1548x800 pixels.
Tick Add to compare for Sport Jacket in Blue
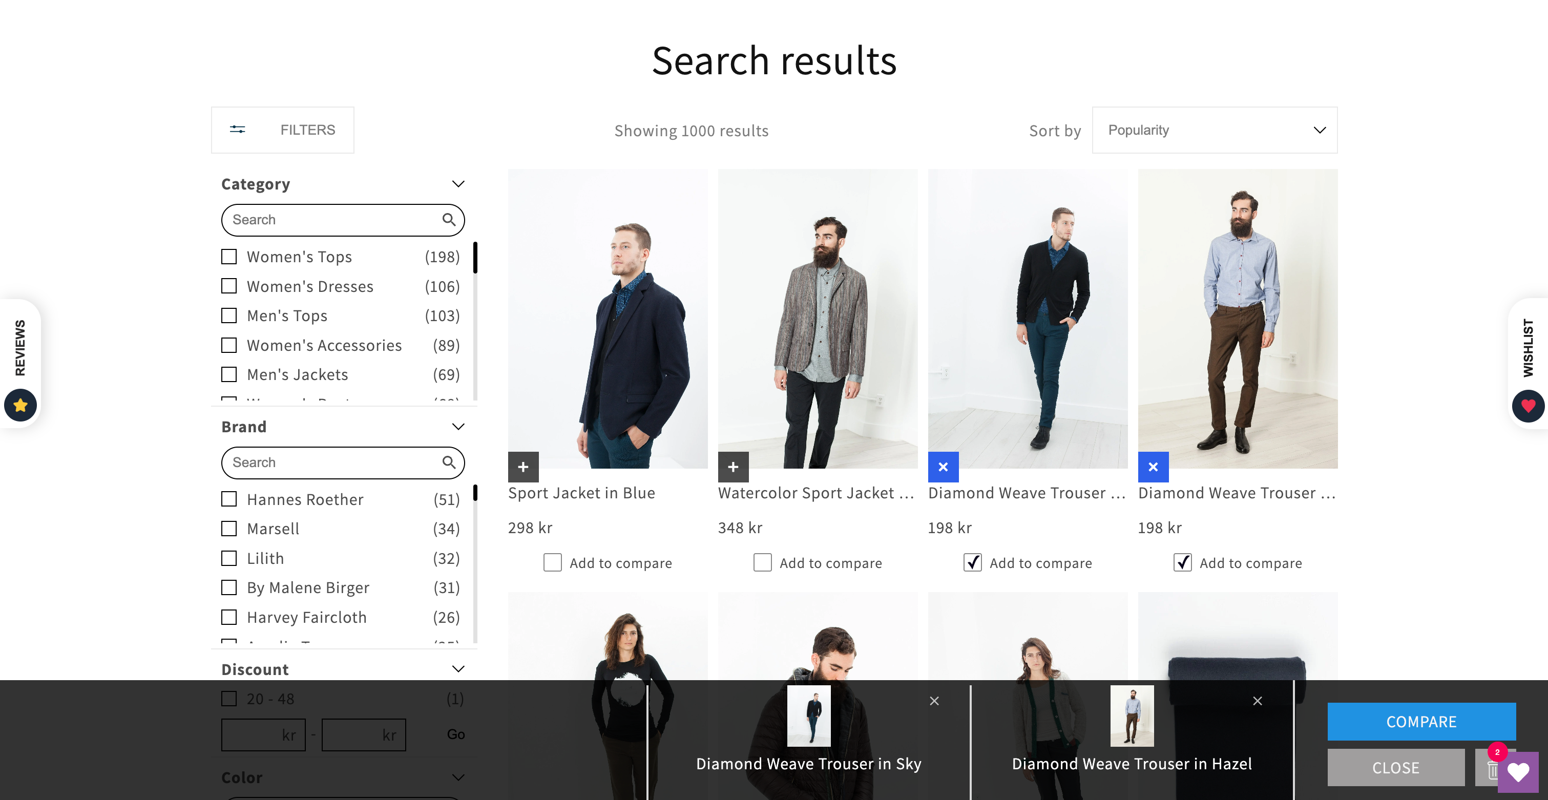[x=552, y=562]
